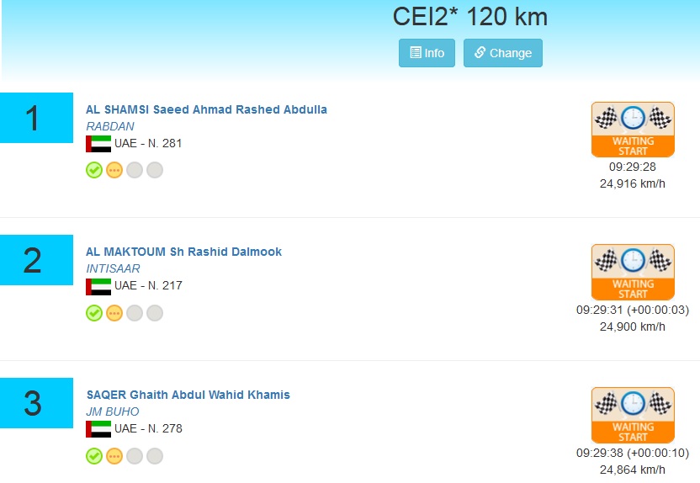Click the Waiting Start icon for RABDAN
Screen dimensions: 700x483
[633, 129]
